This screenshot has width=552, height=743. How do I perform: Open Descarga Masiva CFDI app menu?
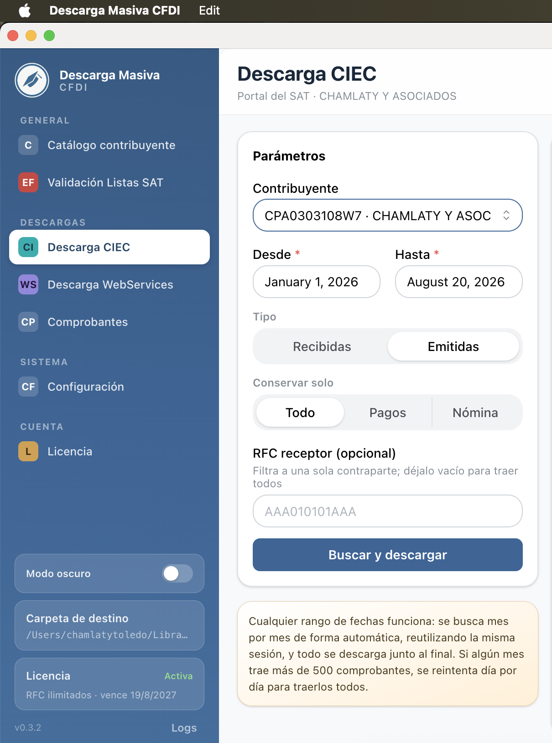coord(115,10)
